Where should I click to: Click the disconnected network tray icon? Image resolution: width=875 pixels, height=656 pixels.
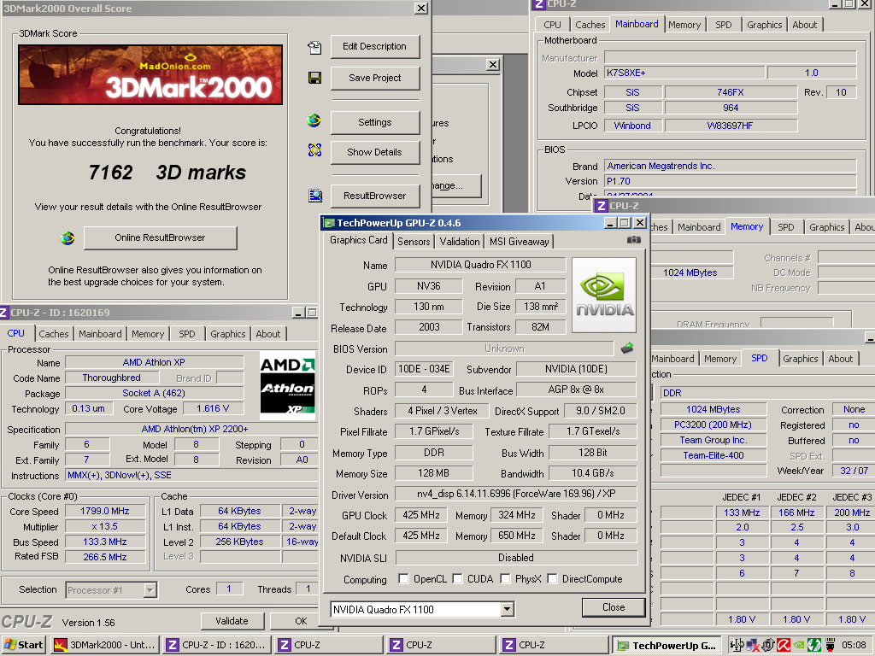(x=753, y=646)
